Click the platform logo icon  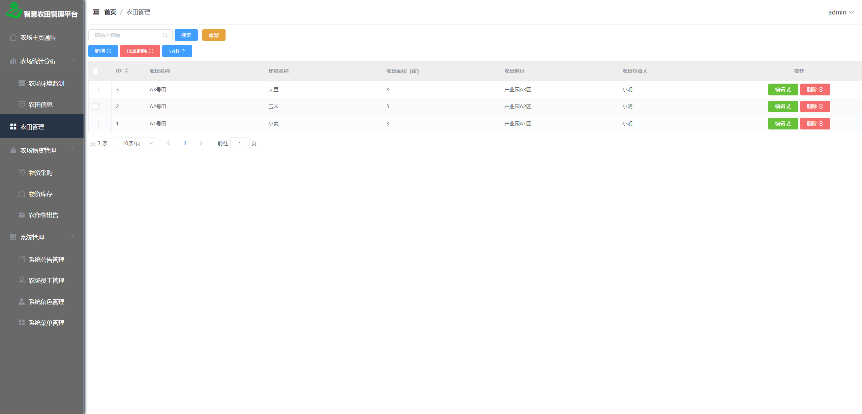(x=14, y=10)
